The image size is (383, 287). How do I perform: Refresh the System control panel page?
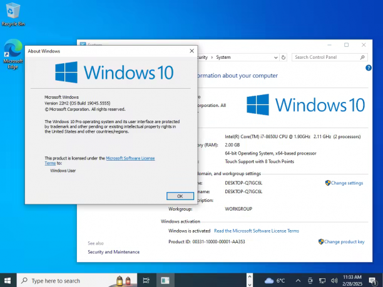[x=283, y=58]
